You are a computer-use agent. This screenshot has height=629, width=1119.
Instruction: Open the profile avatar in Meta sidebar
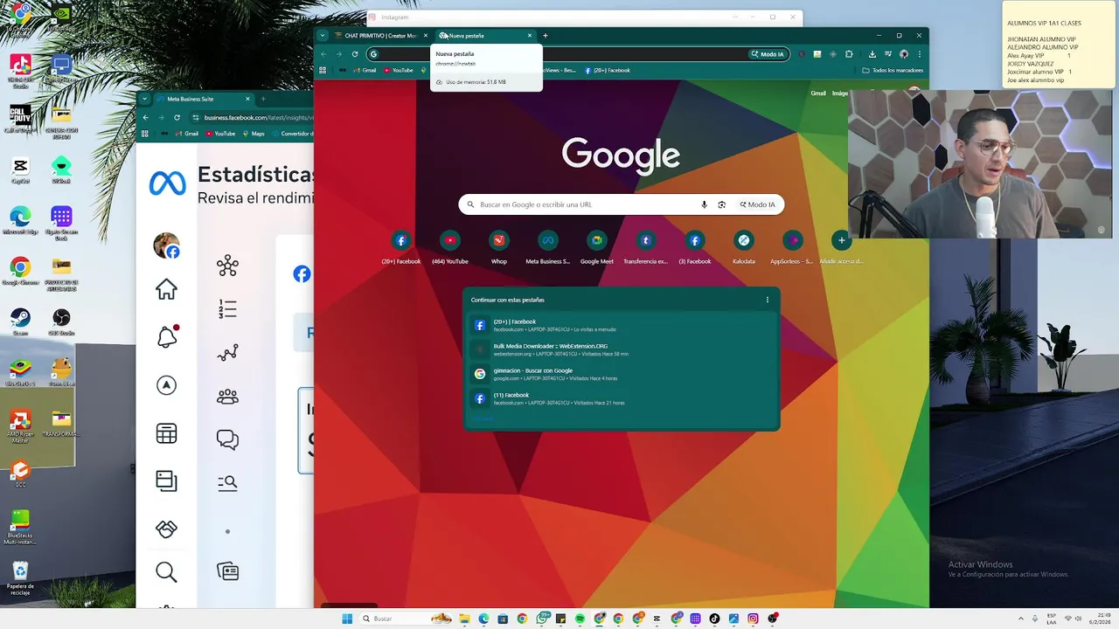click(x=166, y=246)
